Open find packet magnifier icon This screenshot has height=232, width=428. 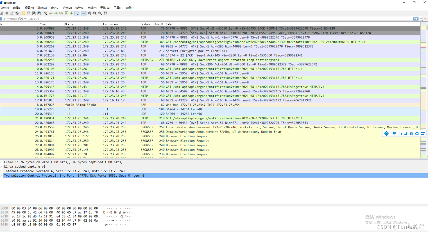click(x=46, y=13)
